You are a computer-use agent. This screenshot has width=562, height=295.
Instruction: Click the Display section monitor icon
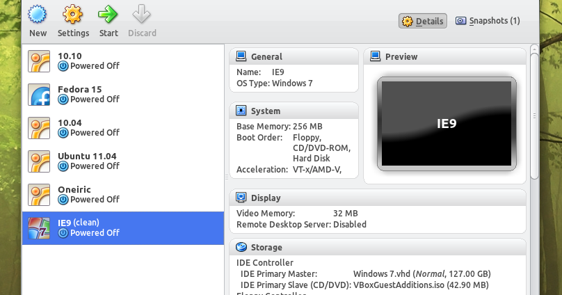(x=241, y=198)
